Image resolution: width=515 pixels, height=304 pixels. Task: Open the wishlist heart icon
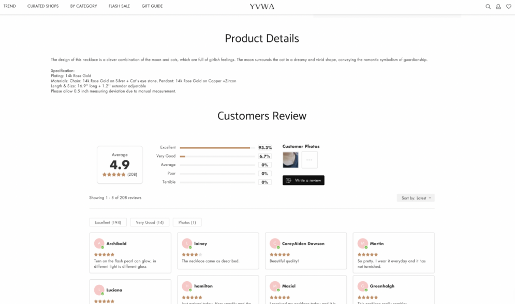tap(508, 7)
